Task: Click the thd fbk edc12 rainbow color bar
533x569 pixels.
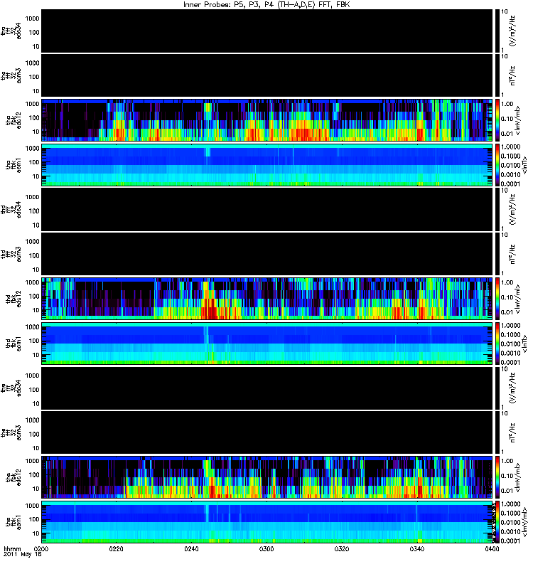Action: coord(497,298)
